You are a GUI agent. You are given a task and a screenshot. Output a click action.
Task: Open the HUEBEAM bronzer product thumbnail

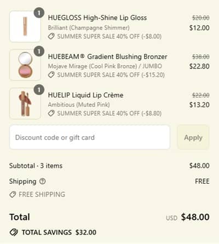coord(25,65)
